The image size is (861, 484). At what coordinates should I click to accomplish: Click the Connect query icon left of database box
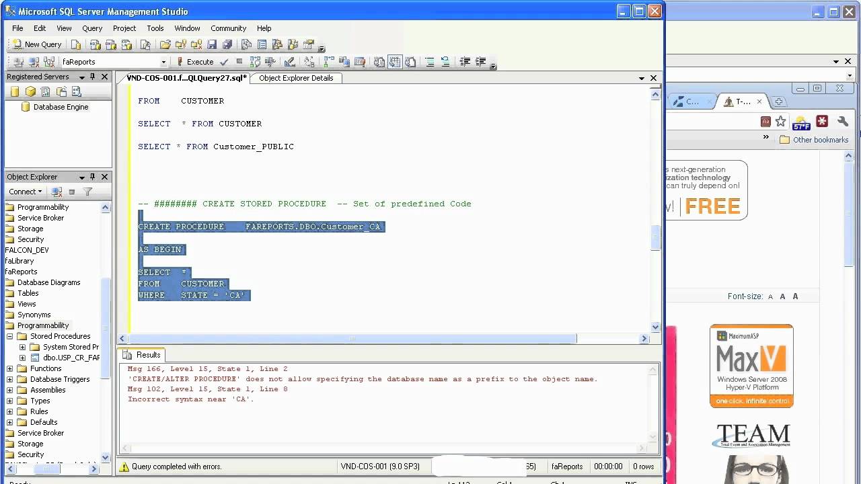[x=18, y=62]
